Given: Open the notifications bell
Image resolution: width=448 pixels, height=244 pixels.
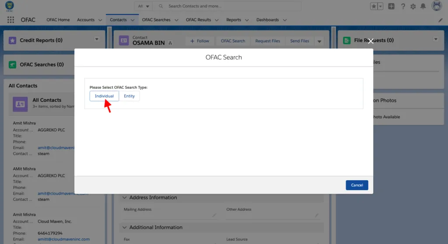Looking at the screenshot, I should coord(423,6).
